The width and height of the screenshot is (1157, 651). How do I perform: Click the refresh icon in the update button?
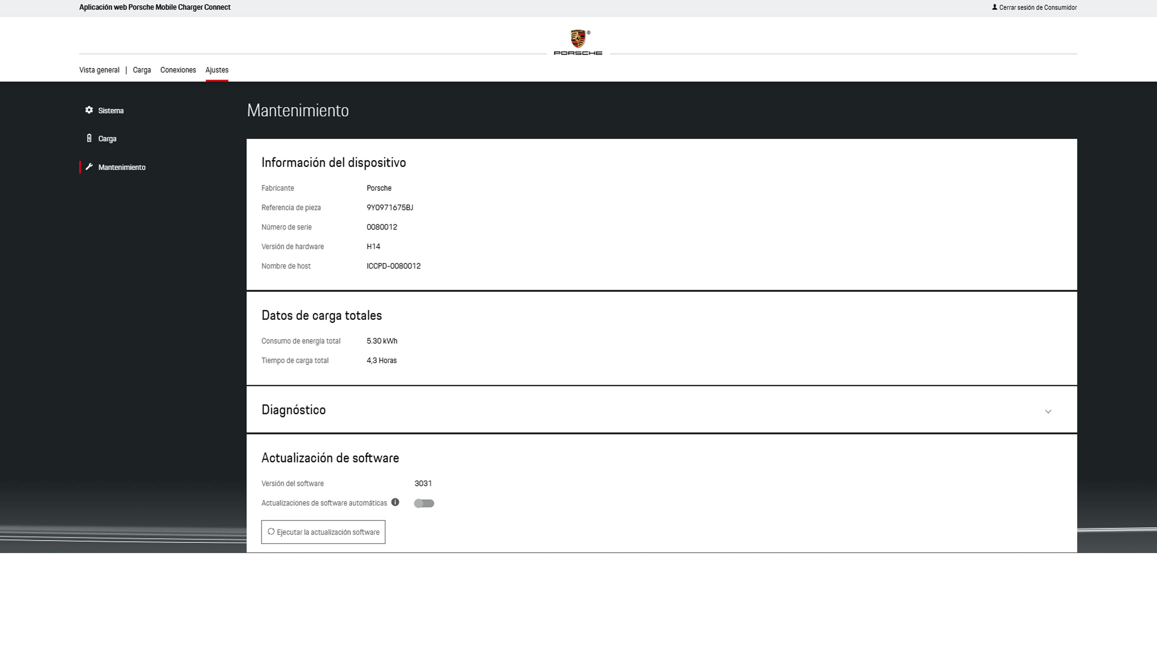(x=271, y=531)
